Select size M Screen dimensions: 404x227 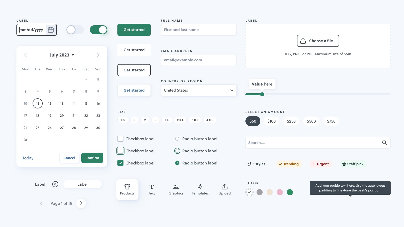point(145,120)
